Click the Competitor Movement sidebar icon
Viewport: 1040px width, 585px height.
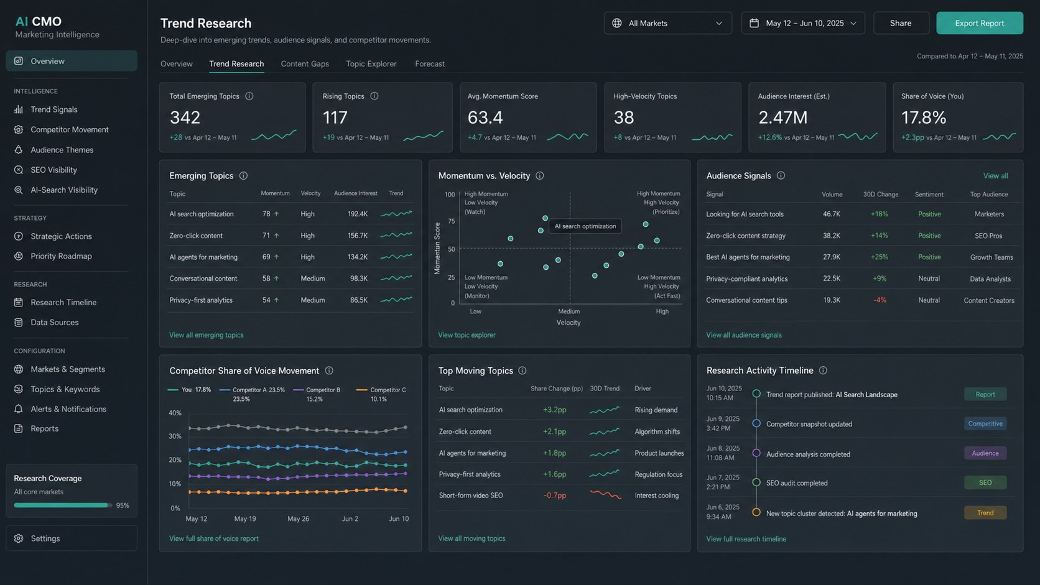19,129
